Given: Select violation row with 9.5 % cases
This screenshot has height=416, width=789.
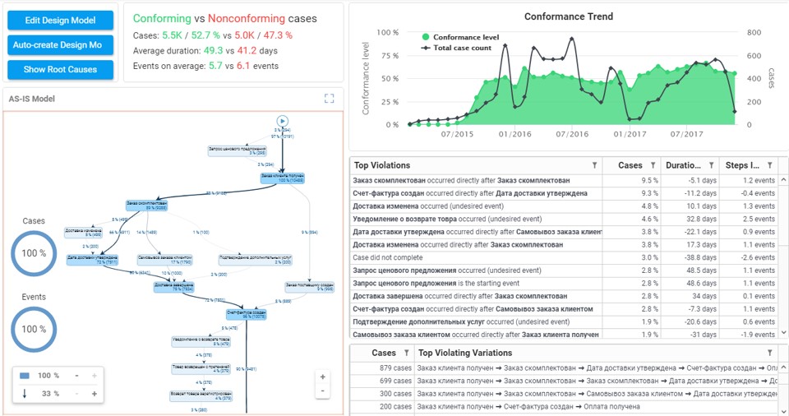Looking at the screenshot, I should click(564, 180).
